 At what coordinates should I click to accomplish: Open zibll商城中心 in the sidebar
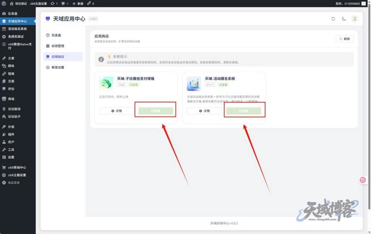tap(18, 167)
